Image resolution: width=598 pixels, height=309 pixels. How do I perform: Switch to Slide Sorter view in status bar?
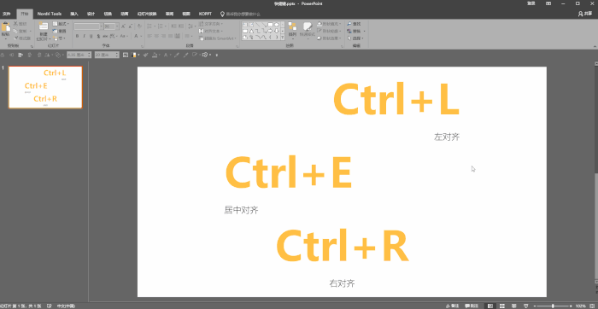[502, 306]
